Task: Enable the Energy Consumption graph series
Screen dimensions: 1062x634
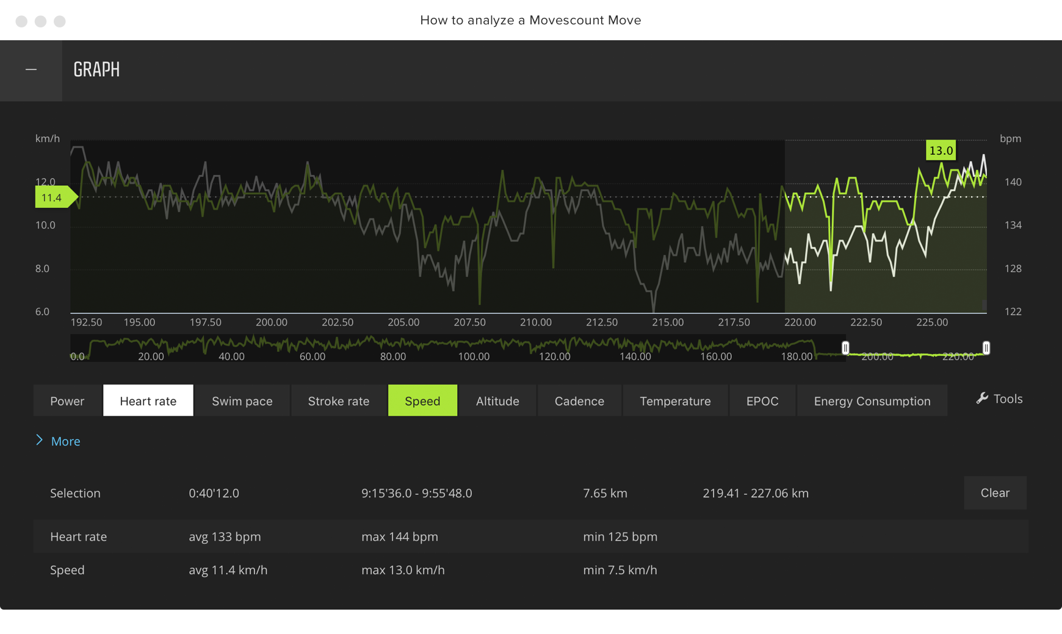Action: coord(872,401)
